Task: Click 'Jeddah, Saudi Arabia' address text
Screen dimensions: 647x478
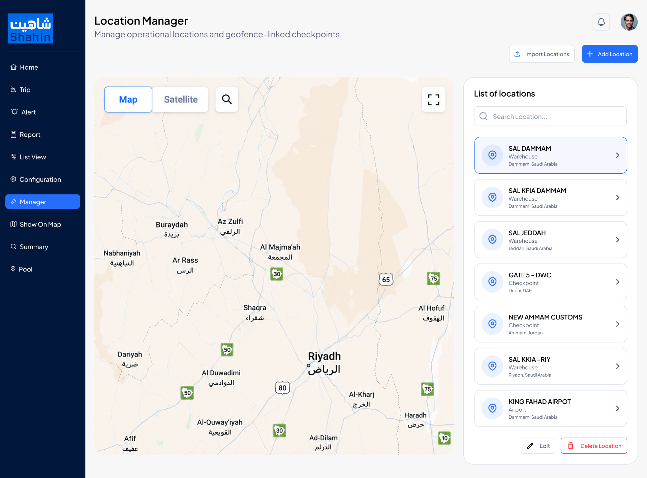Action: (530, 248)
